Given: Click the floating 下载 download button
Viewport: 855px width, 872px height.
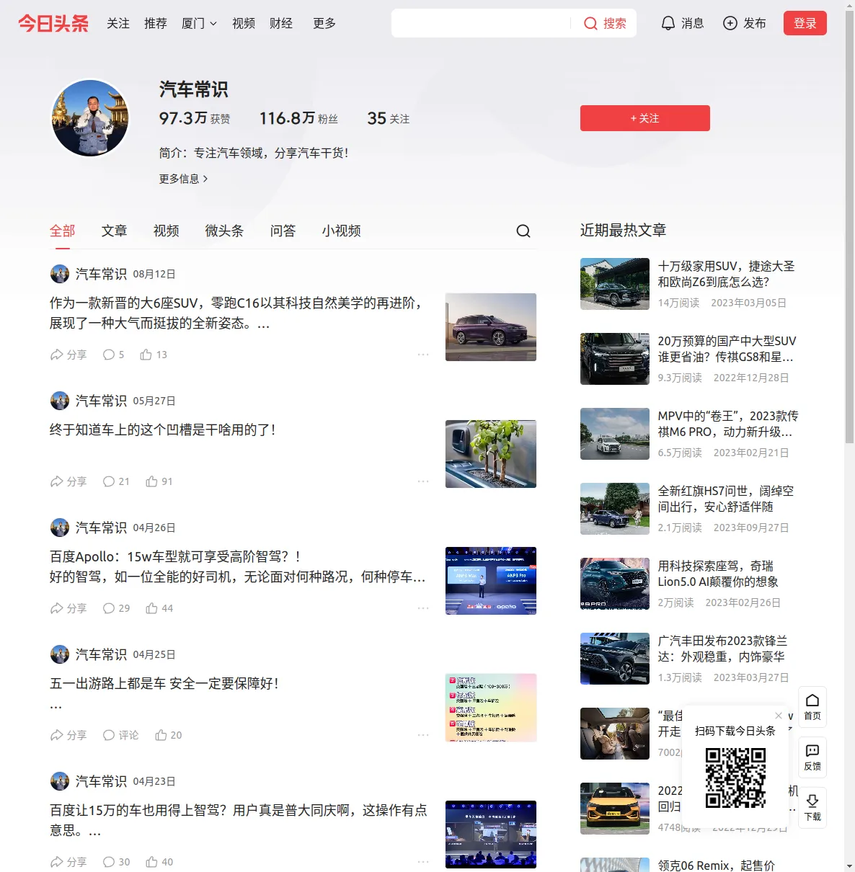Looking at the screenshot, I should pyautogui.click(x=812, y=808).
